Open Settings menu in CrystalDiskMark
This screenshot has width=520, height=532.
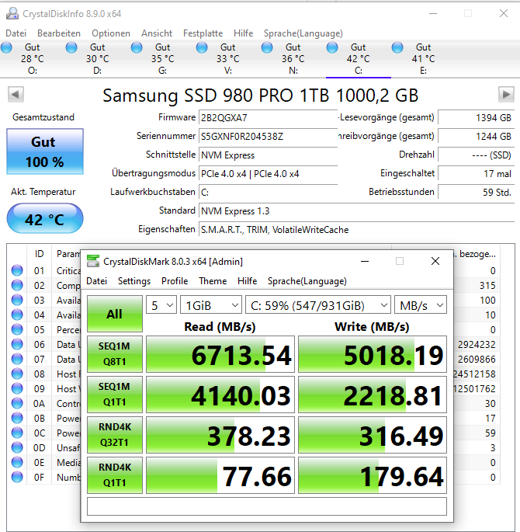(x=134, y=281)
